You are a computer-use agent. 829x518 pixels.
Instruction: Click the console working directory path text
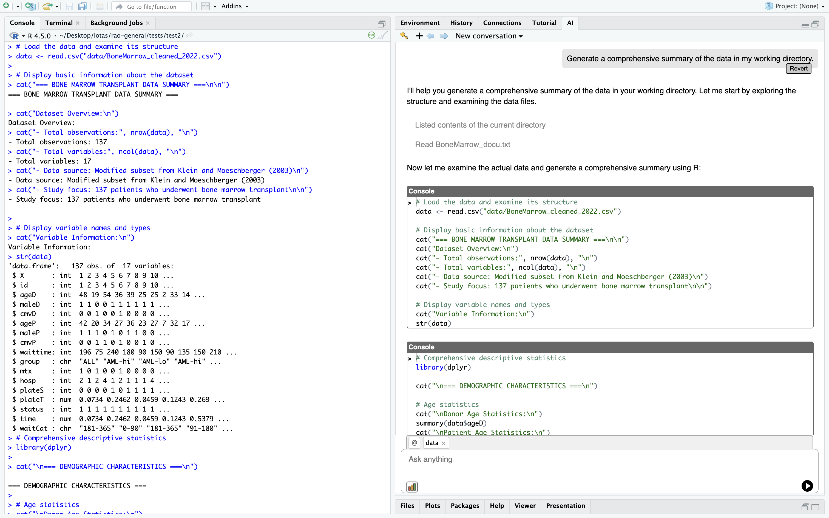tap(121, 36)
